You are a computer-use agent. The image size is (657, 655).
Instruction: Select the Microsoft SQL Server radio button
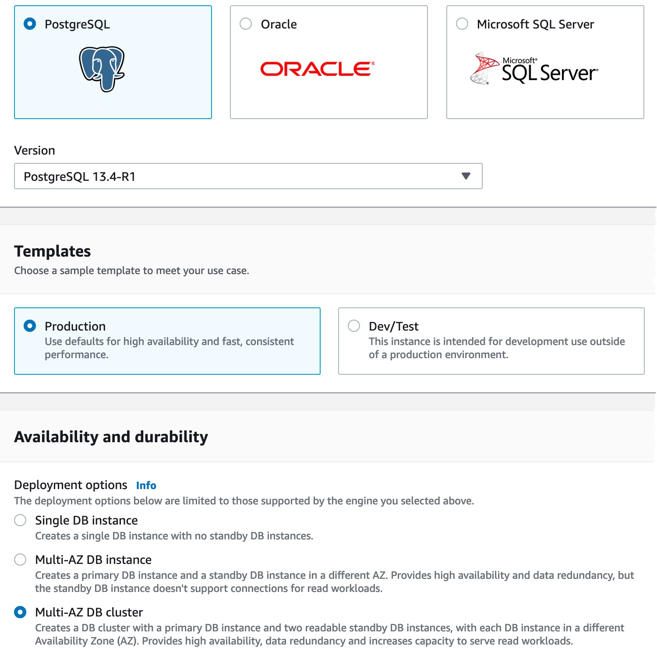point(462,24)
